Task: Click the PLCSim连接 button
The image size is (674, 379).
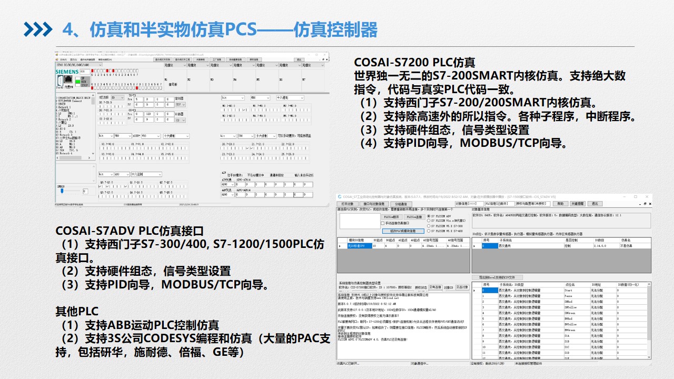Action: click(x=415, y=217)
